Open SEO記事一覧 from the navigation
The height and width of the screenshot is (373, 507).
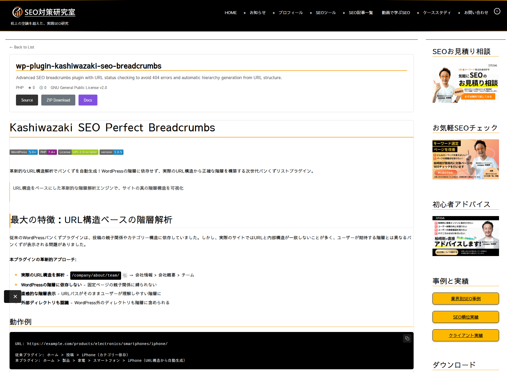[x=361, y=13]
